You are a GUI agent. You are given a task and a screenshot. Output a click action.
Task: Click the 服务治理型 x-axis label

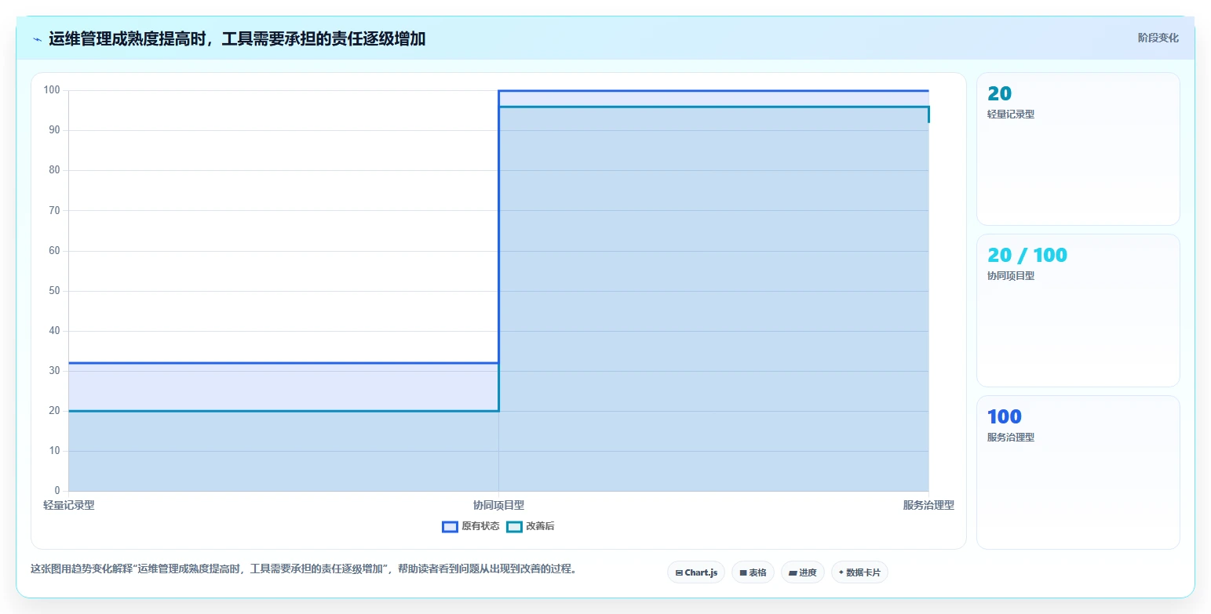928,505
